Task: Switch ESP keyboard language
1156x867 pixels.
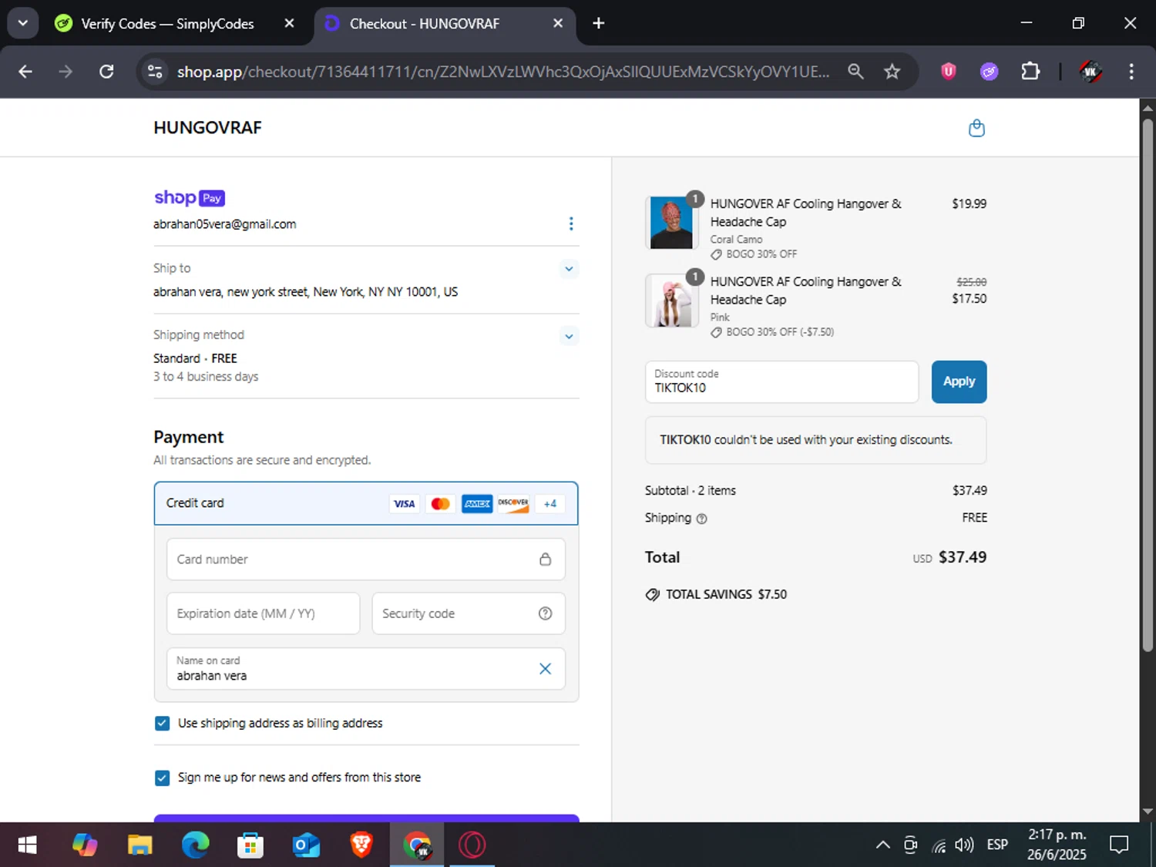Action: (997, 845)
